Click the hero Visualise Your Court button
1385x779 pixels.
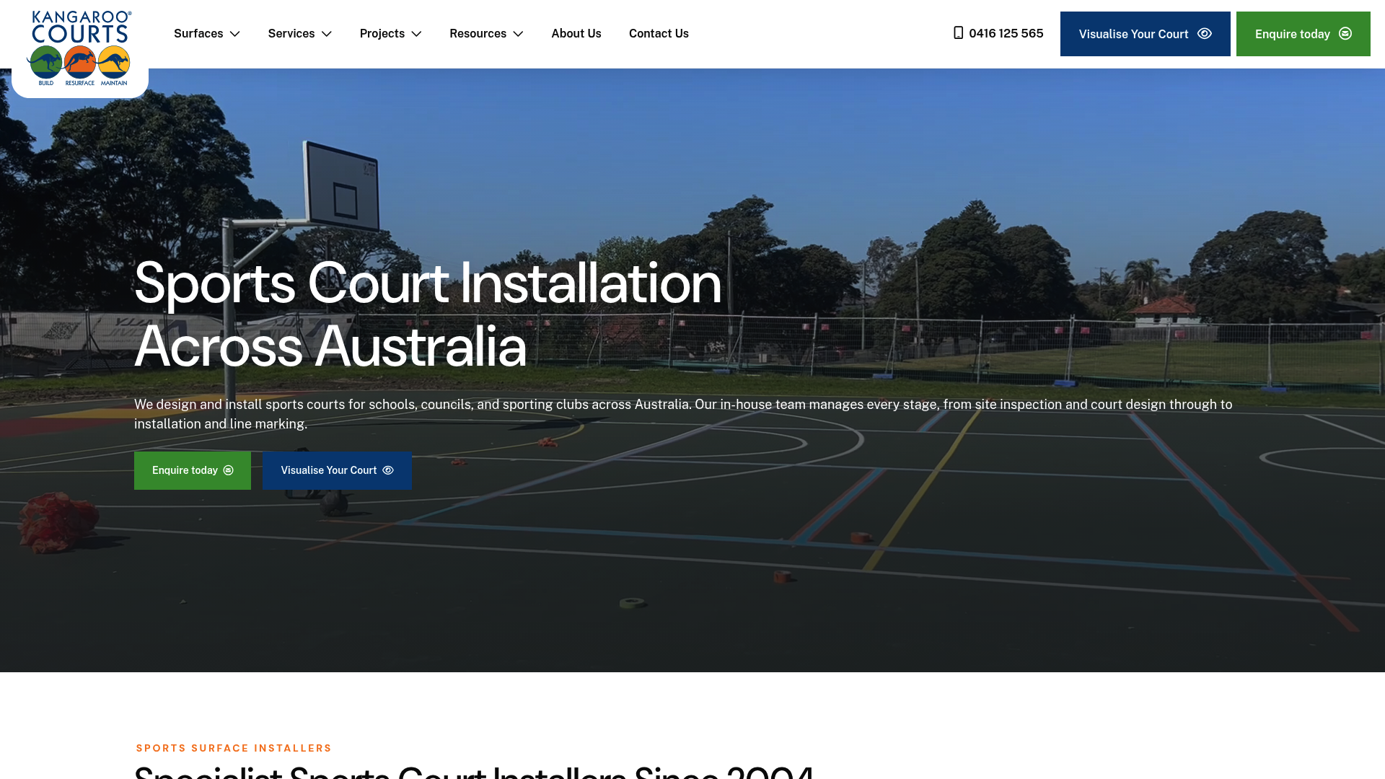tap(337, 470)
